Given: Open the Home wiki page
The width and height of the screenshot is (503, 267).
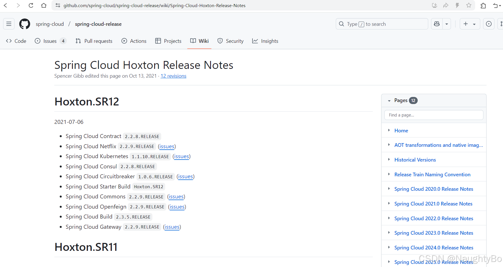Looking at the screenshot, I should [x=401, y=131].
